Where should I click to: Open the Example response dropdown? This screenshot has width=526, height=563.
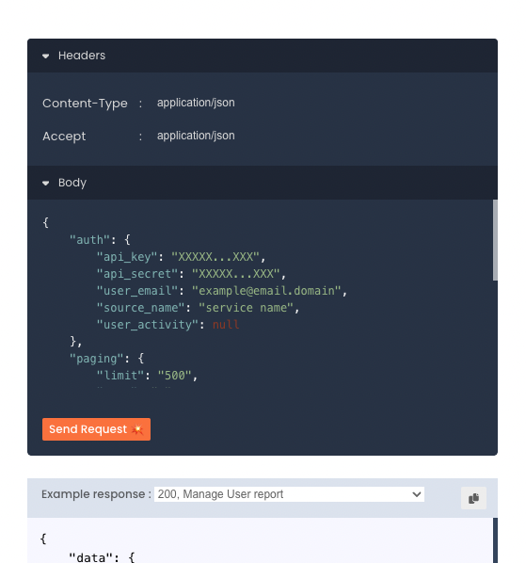[289, 494]
